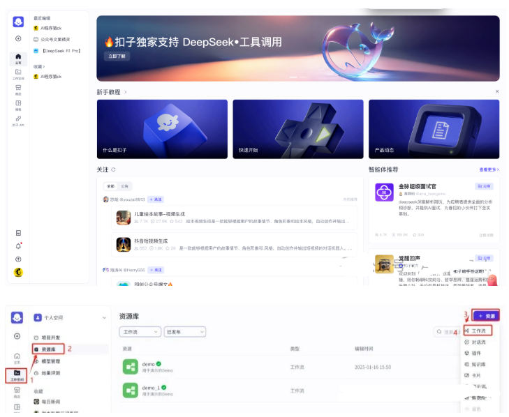Click into the resource search input field

pyautogui.click(x=447, y=332)
